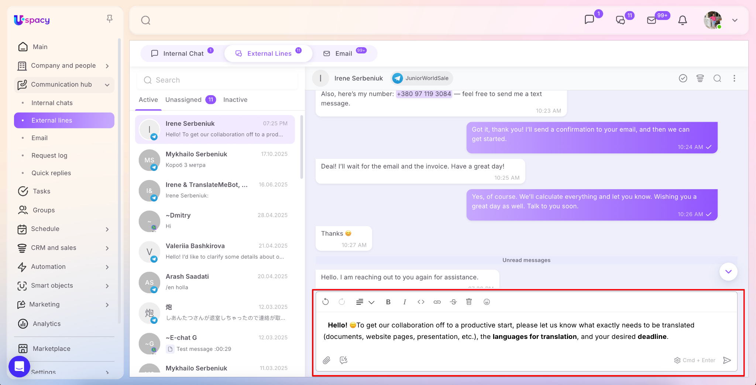
Task: Open the notifications bell icon
Action: (x=683, y=20)
